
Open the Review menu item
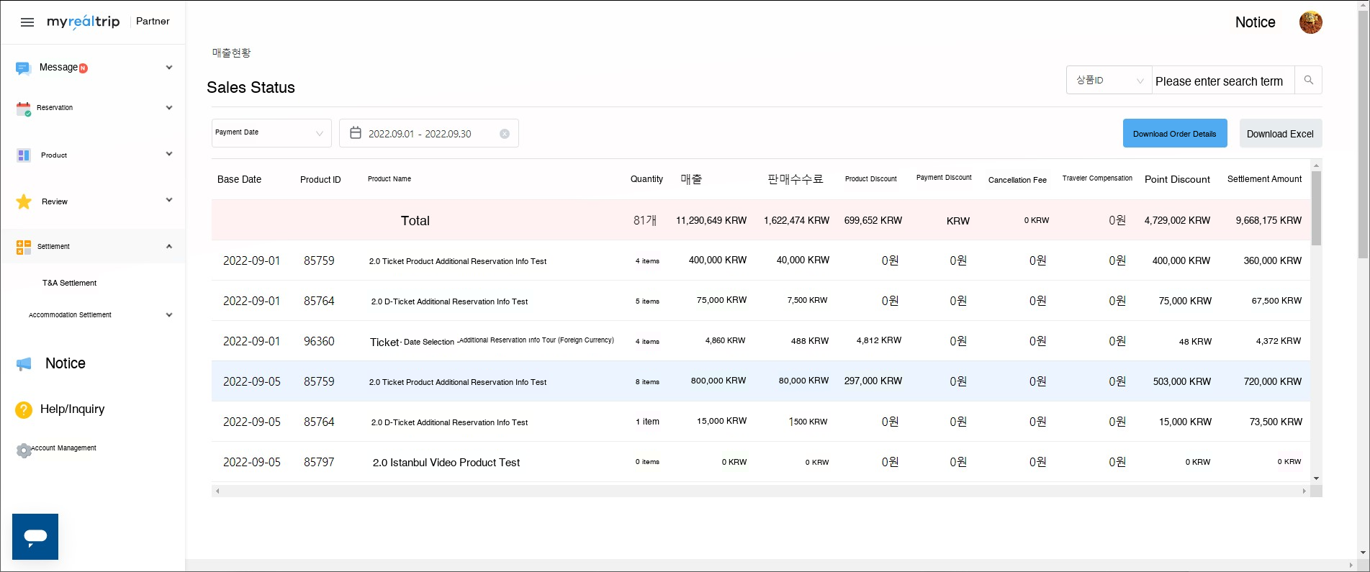point(55,201)
